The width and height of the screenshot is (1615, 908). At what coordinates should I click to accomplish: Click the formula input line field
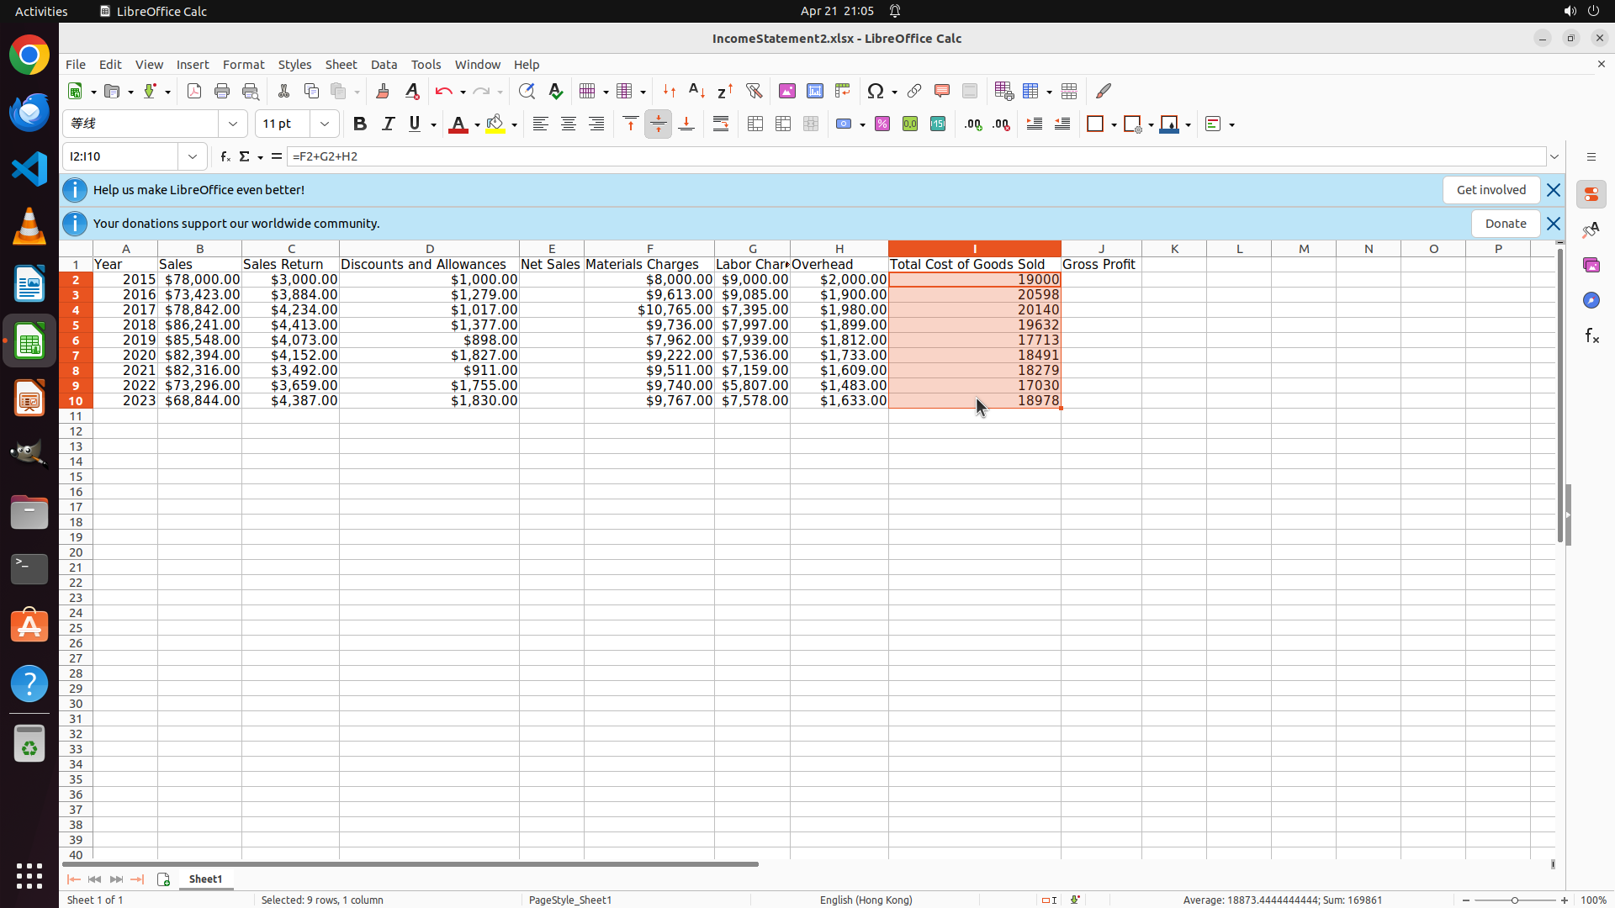click(915, 156)
